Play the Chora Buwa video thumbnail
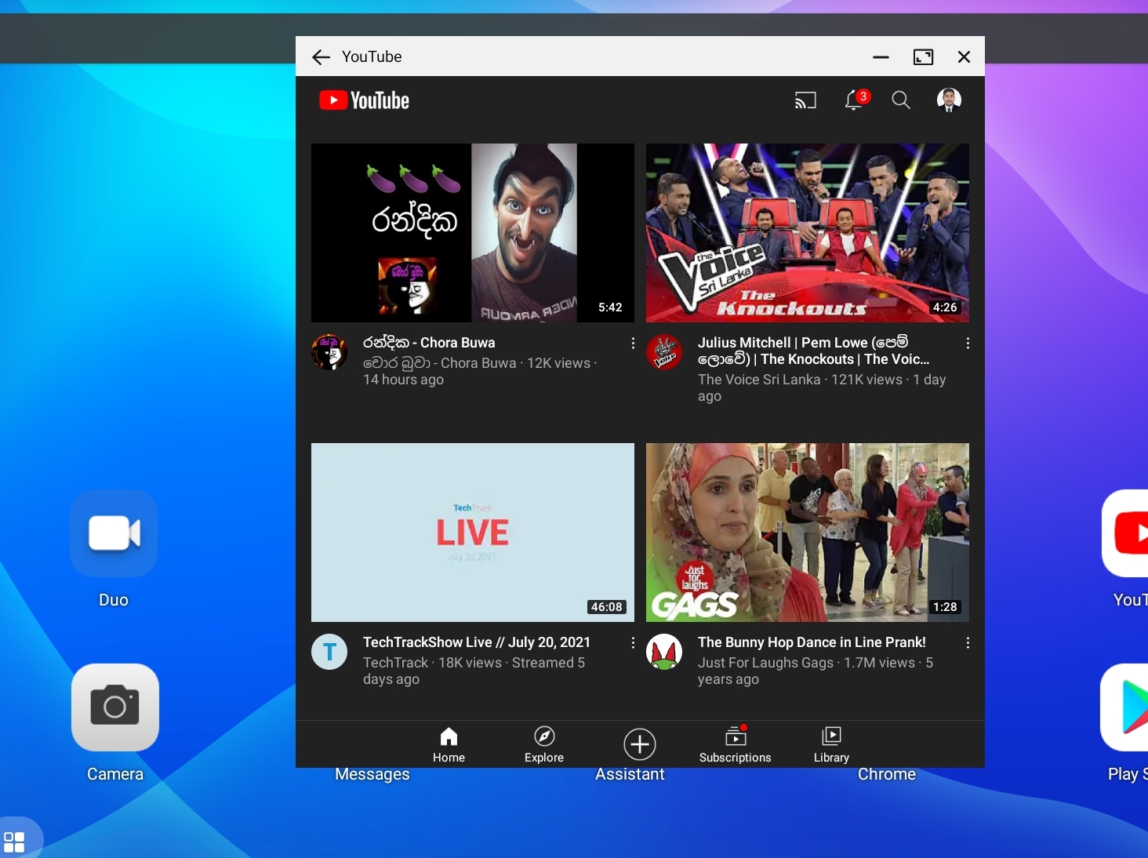 point(473,233)
